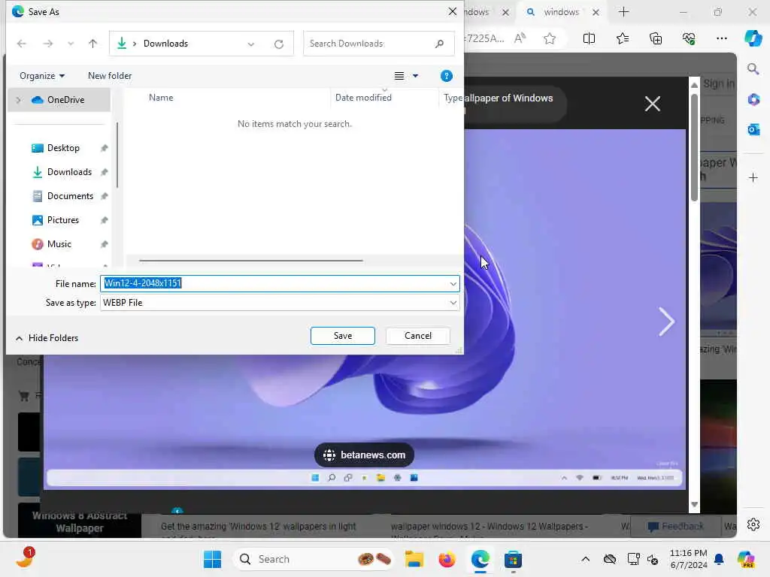The image size is (770, 577).
Task: Open Save As dialog help
Action: coord(447,76)
